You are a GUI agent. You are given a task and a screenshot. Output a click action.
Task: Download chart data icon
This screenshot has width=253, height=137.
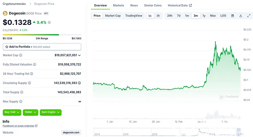pos(241,16)
